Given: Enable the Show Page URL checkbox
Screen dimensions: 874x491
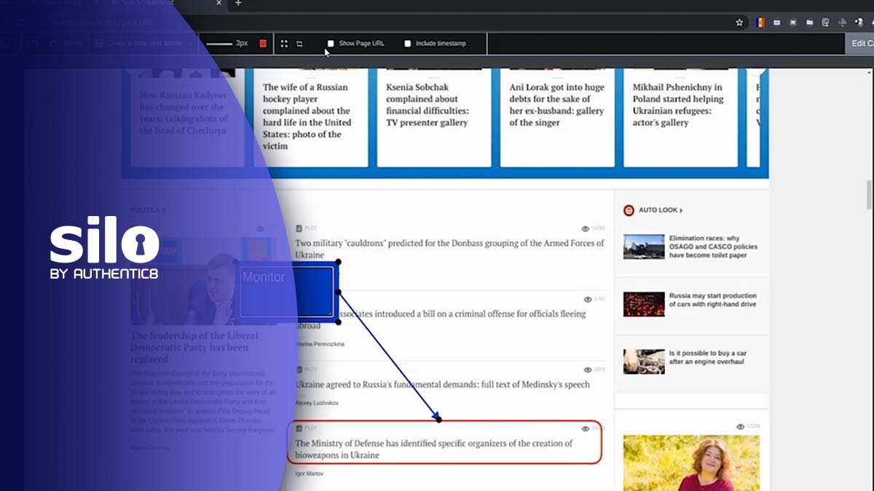Looking at the screenshot, I should (331, 44).
